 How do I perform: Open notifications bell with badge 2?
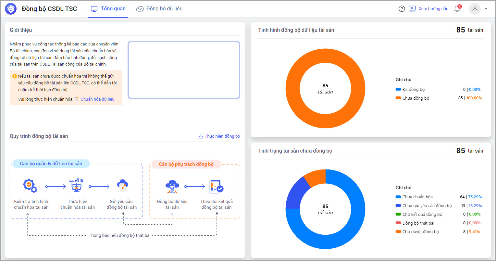tap(457, 8)
